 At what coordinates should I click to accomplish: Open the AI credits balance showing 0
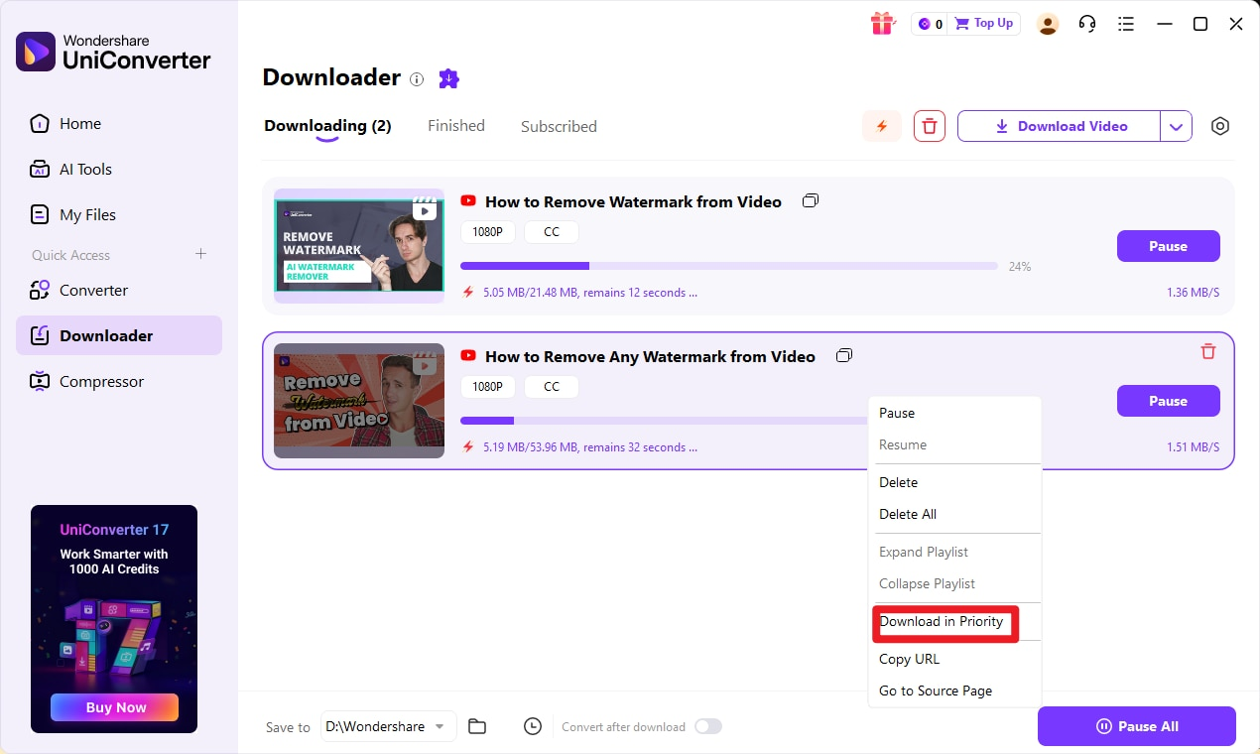[930, 24]
